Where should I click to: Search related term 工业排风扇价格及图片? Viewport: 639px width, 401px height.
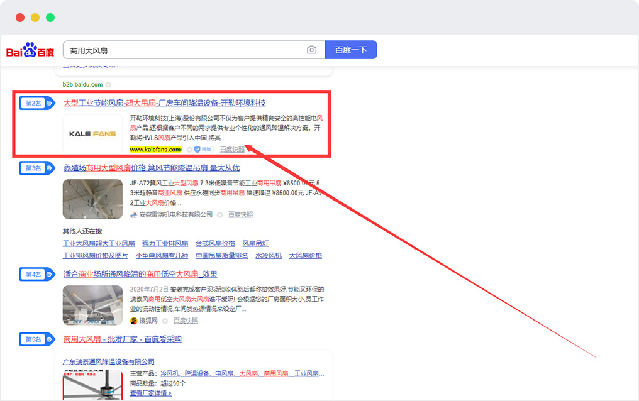[x=96, y=256]
